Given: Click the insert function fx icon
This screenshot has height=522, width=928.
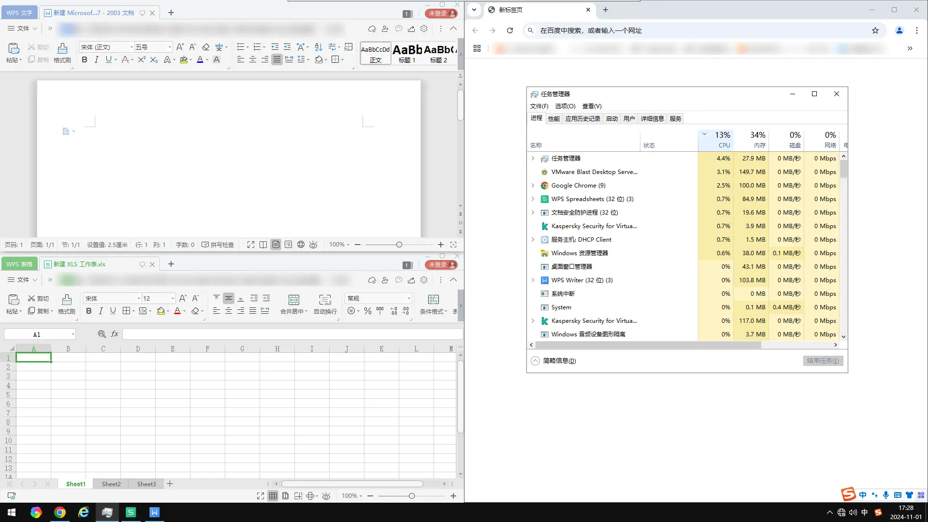Looking at the screenshot, I should click(115, 334).
